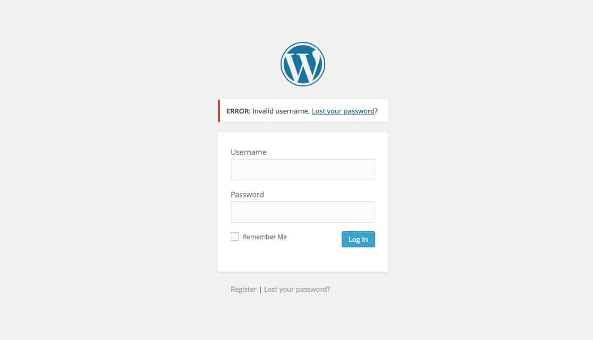Click empty white space beside Remember Me label
The image size is (593, 340).
click(x=314, y=237)
